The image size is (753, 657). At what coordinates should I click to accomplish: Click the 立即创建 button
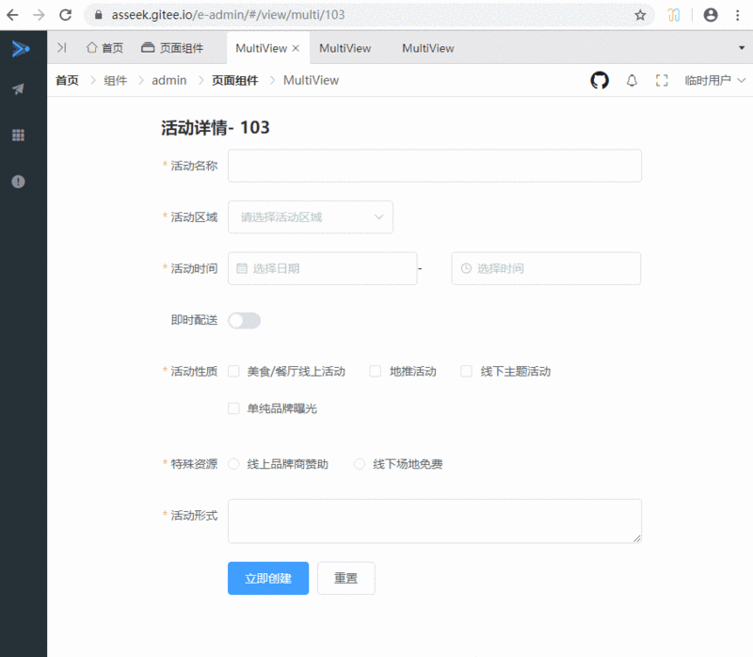tap(268, 578)
